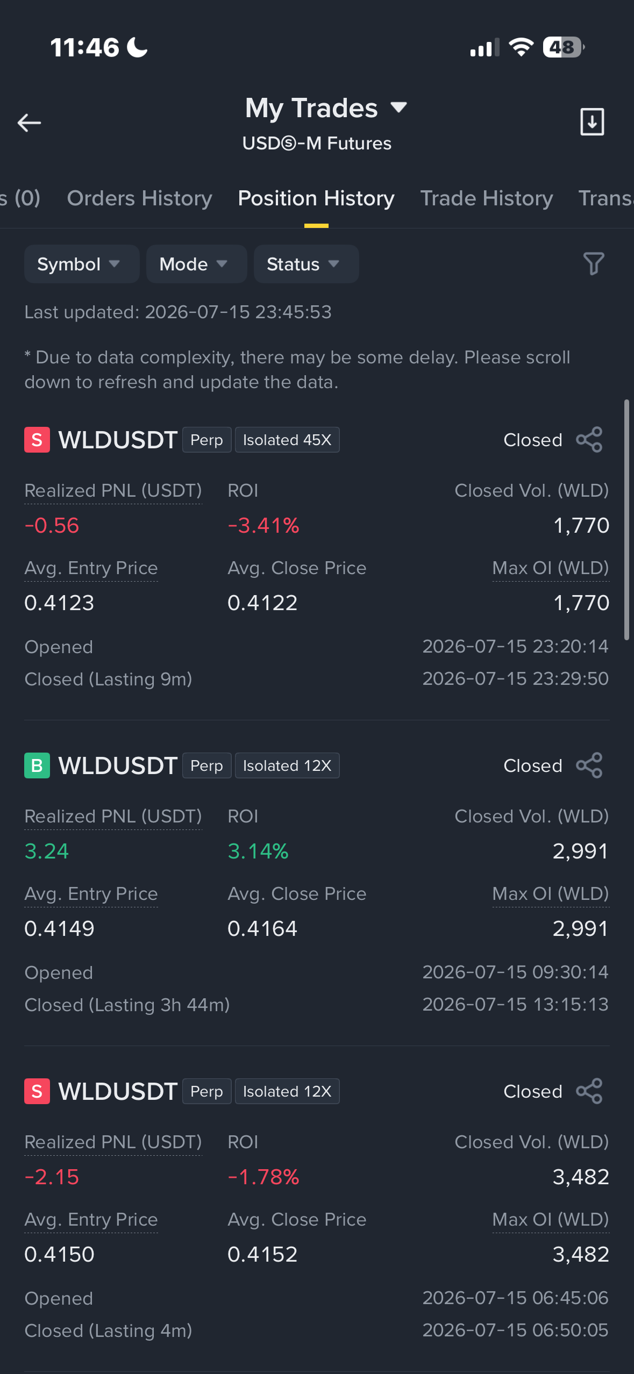Click the vertical scrollbar handle
Screen dimensions: 634x1374
626,519
